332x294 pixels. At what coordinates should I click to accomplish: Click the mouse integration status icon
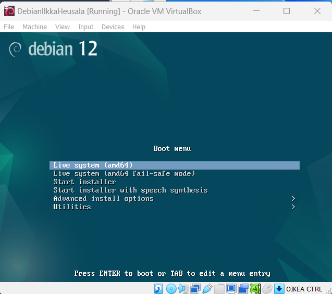[267, 288]
